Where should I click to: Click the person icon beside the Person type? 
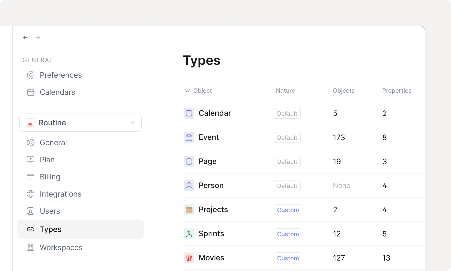pyautogui.click(x=189, y=186)
